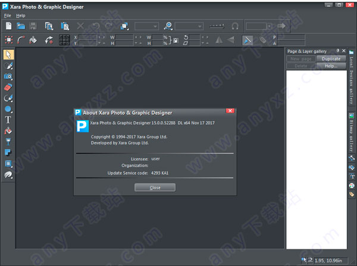Click the Zoom magnifier icon
This screenshot has height=266, width=357.
(168, 26)
